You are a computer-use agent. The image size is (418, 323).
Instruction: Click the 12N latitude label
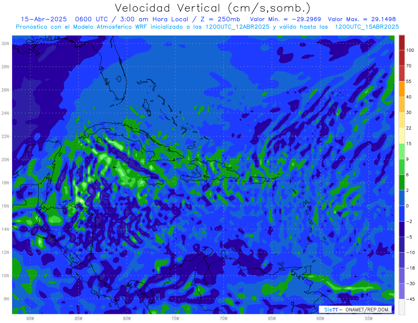pos(5,252)
